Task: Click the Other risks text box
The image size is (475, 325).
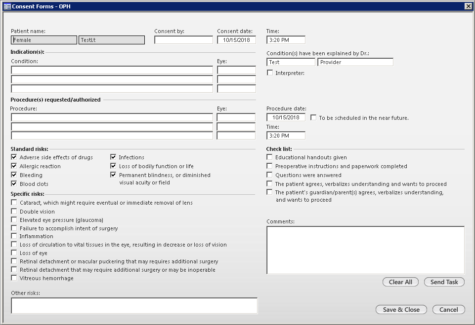Action: point(134,305)
